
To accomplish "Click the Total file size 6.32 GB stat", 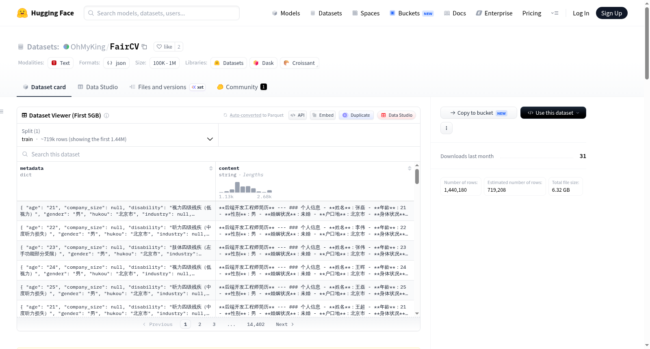I will coord(565,186).
